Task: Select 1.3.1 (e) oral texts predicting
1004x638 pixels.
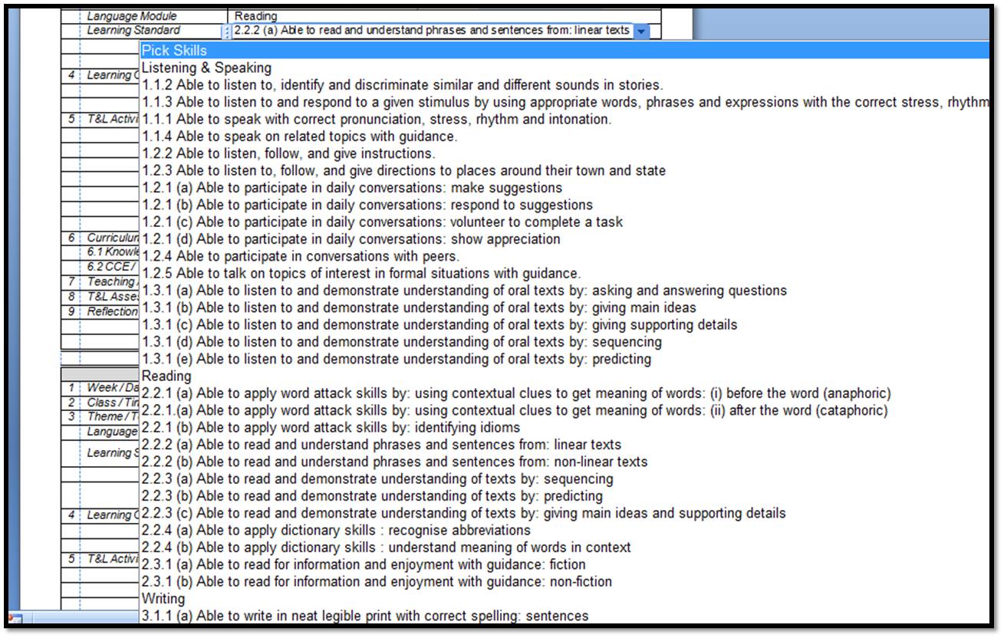Action: [397, 358]
